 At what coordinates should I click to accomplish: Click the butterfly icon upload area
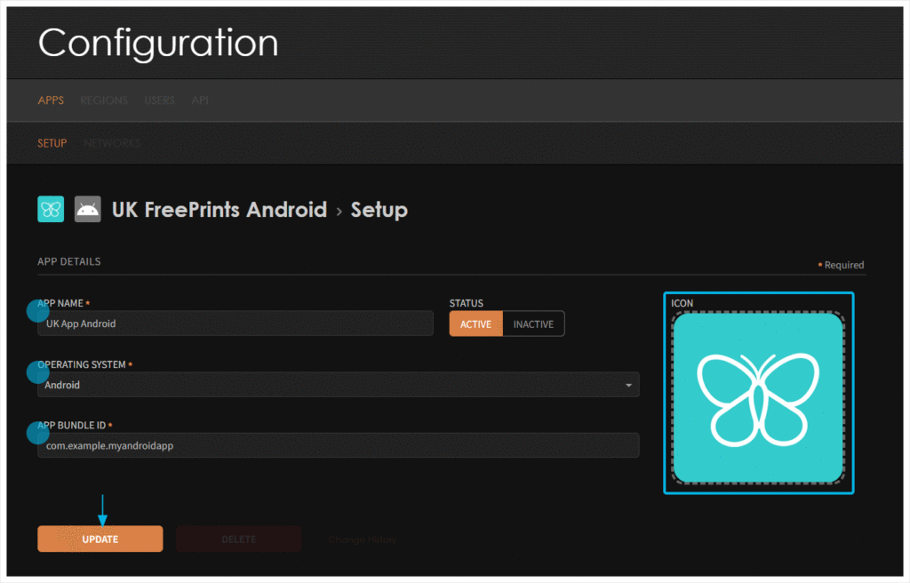[758, 398]
